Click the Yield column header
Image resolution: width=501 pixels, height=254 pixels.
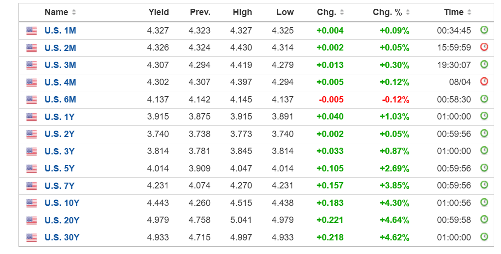159,12
